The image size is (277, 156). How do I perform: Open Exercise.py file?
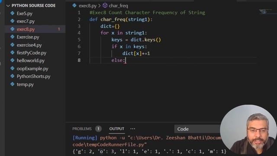28,37
